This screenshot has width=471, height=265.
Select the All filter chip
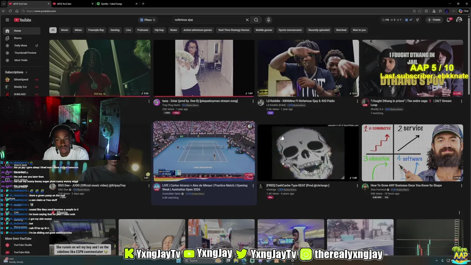pyautogui.click(x=53, y=30)
